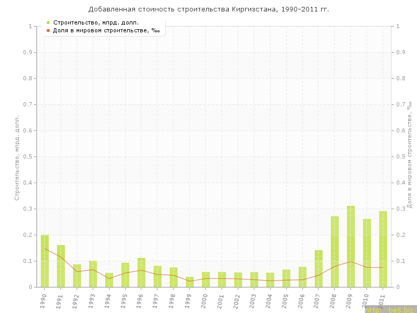This screenshot has height=313, width=417.
Task: Click the green Строительство legend marker
Action: tap(48, 22)
